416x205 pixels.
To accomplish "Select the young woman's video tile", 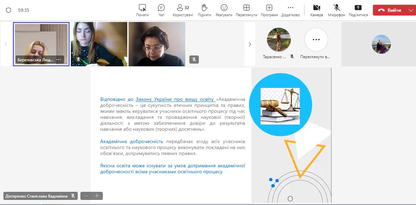I will coord(99,44).
